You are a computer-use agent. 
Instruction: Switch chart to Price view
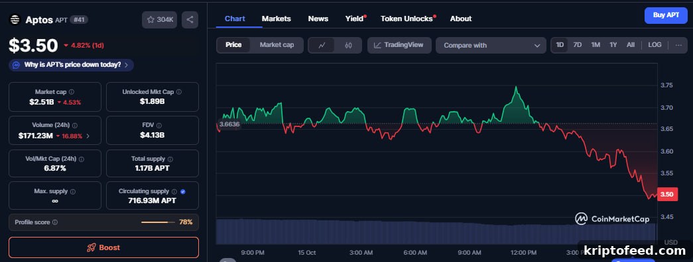(x=233, y=45)
